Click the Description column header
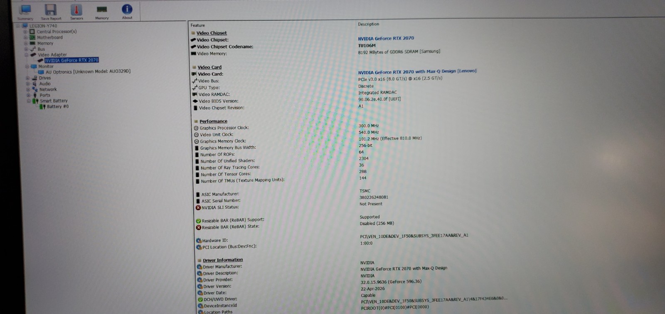This screenshot has width=665, height=314. pyautogui.click(x=369, y=24)
